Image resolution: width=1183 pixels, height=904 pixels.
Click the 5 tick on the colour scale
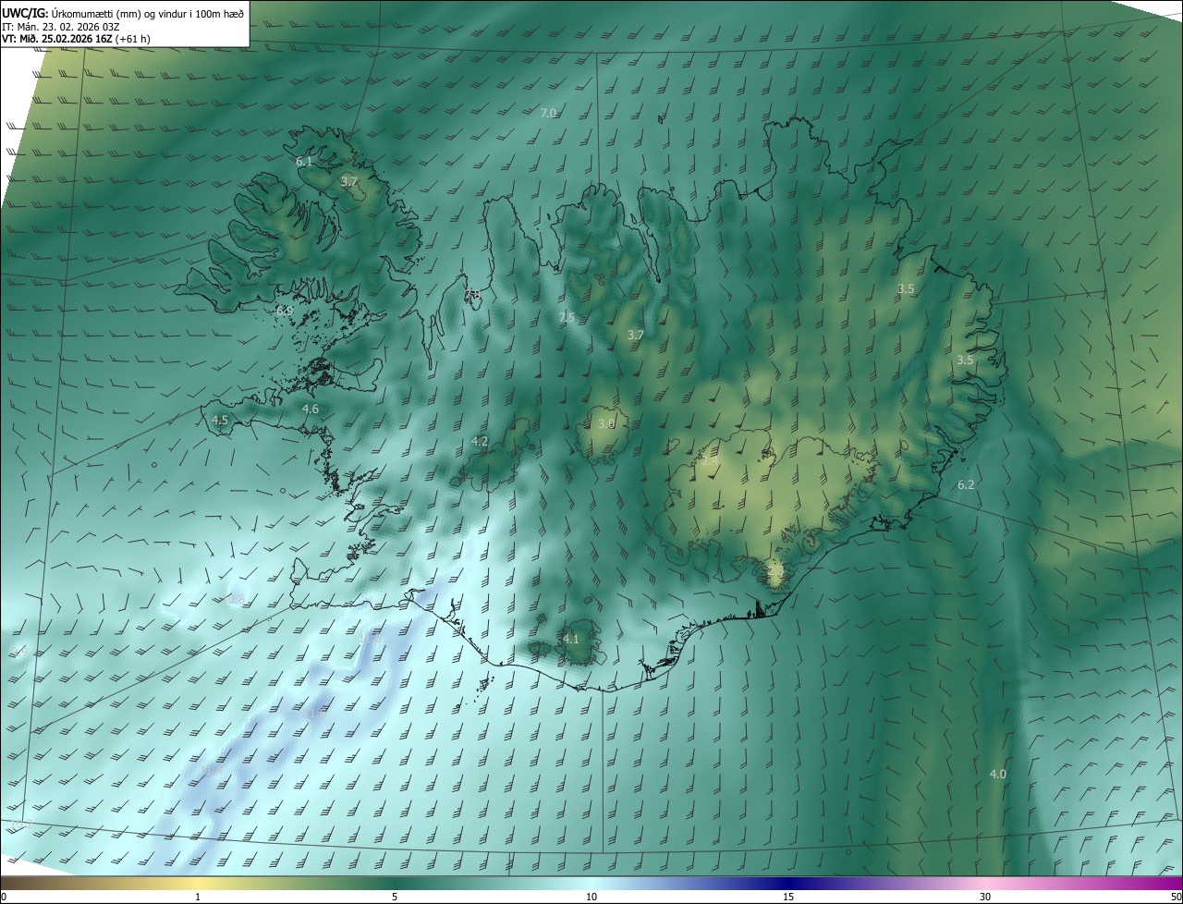pyautogui.click(x=395, y=897)
